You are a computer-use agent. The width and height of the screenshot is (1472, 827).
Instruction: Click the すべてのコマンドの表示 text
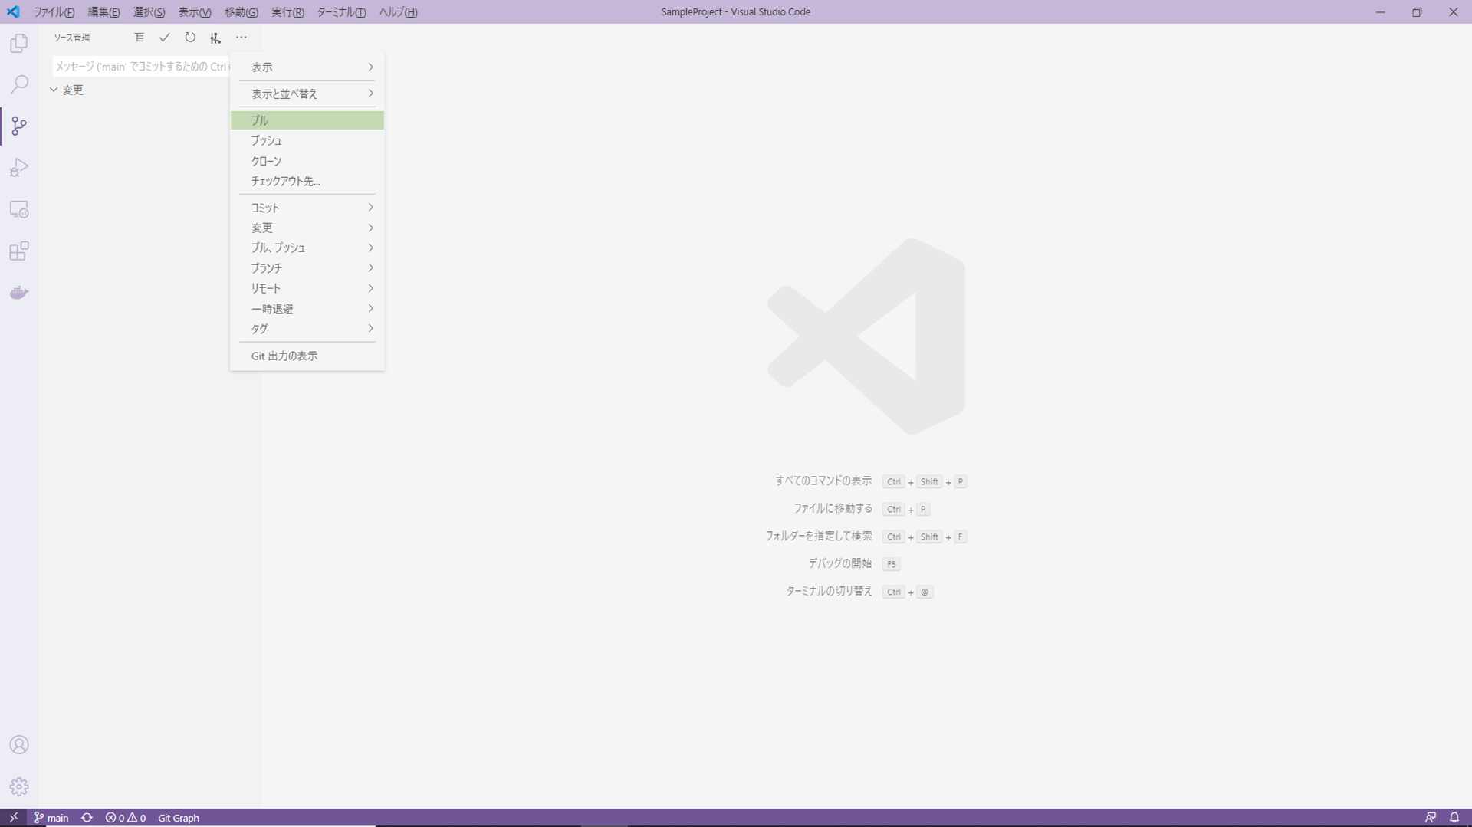pos(823,481)
